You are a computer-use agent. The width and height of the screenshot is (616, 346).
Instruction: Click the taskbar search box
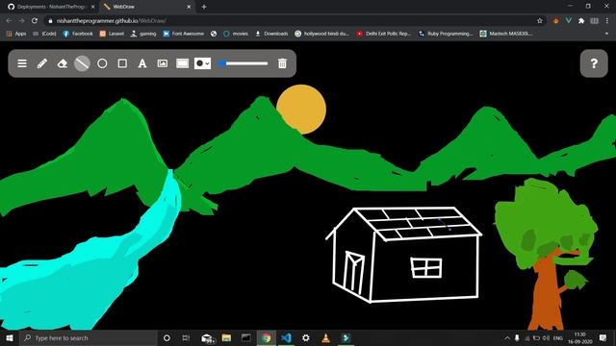point(88,337)
